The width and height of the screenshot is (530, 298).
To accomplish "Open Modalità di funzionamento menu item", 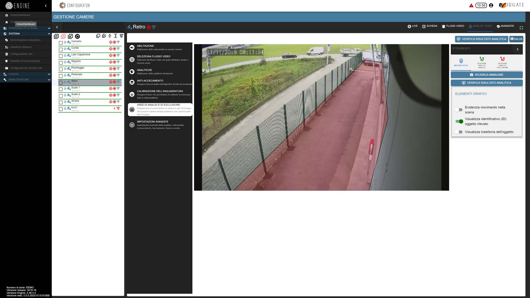I will (25, 61).
